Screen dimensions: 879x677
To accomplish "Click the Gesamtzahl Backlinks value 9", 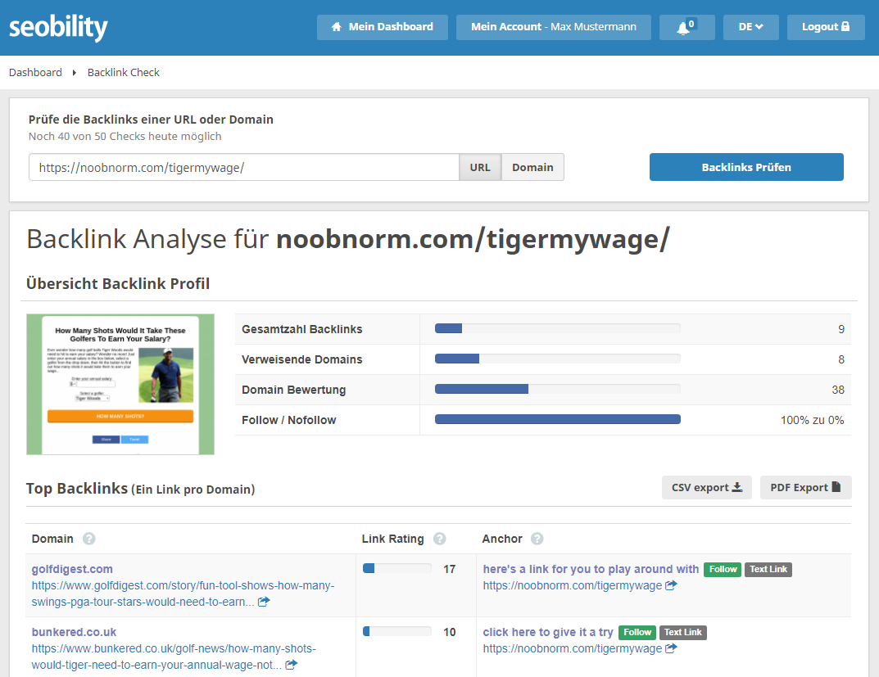I will point(840,329).
